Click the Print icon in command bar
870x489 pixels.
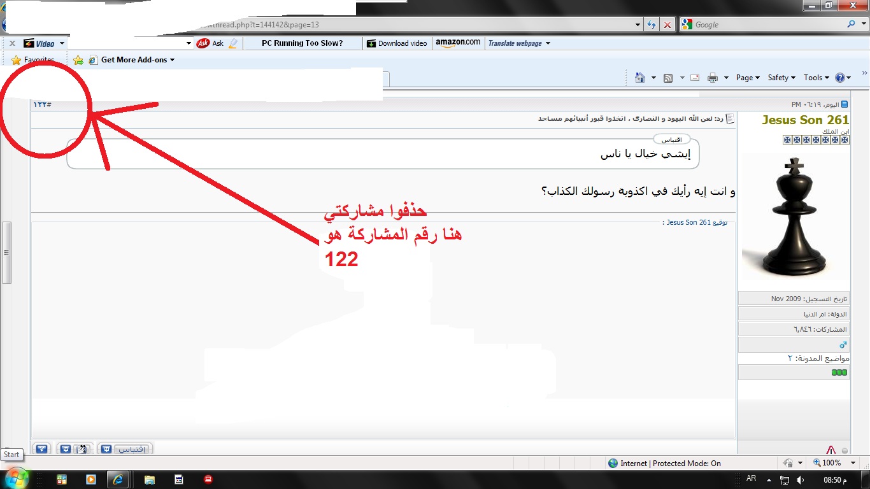[x=713, y=78]
